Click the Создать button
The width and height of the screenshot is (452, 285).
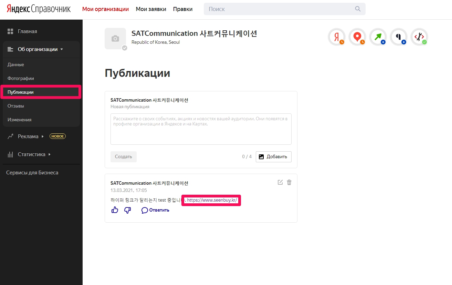click(x=124, y=156)
